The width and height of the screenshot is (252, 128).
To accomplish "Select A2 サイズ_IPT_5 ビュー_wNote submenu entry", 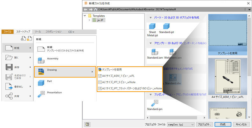I will (x=130, y=82).
